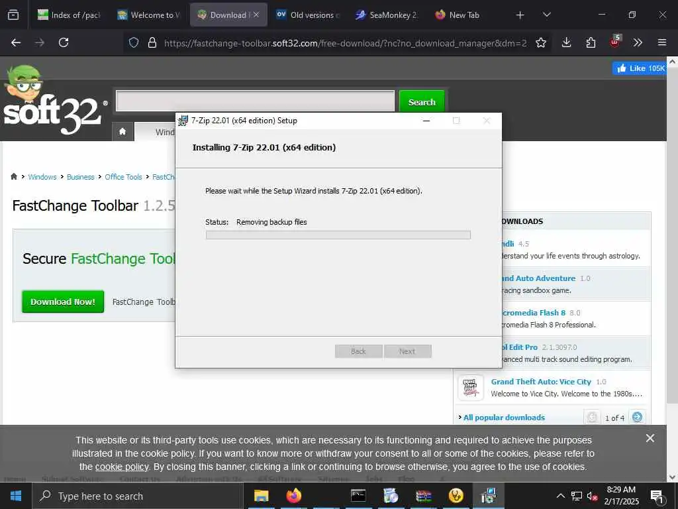Open a new browser tab with plus

point(520,15)
